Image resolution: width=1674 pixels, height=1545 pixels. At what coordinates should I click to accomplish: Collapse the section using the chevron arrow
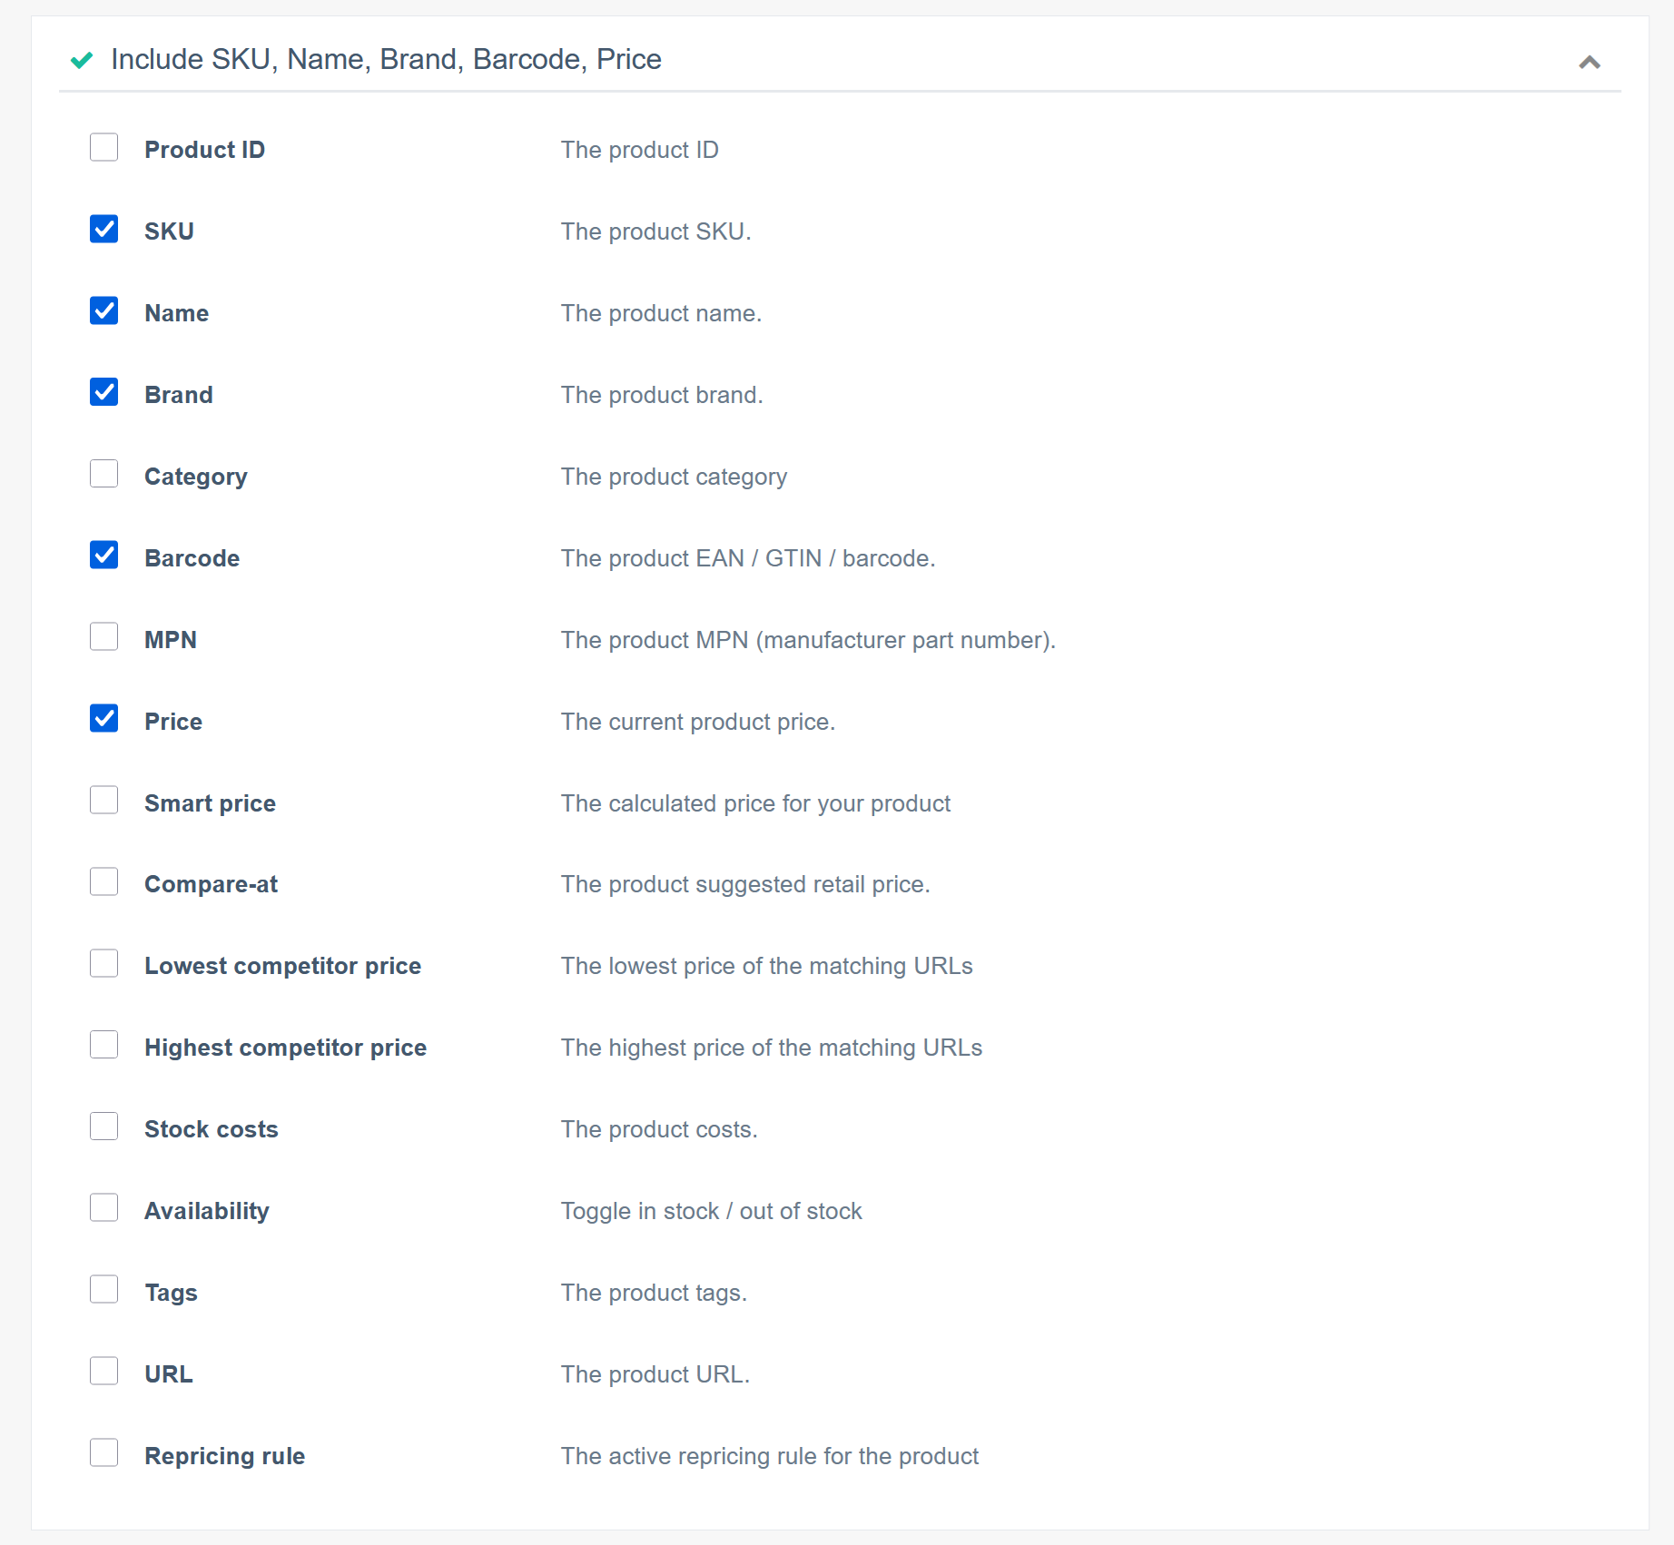point(1590,64)
